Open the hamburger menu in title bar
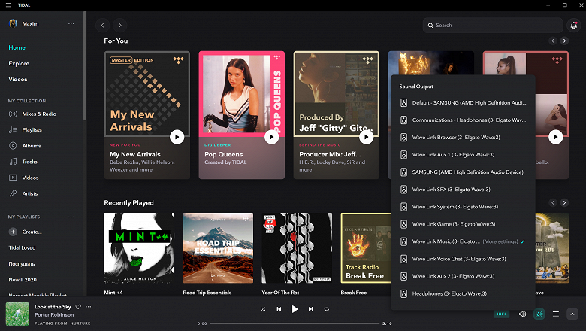The image size is (586, 331). (8, 5)
